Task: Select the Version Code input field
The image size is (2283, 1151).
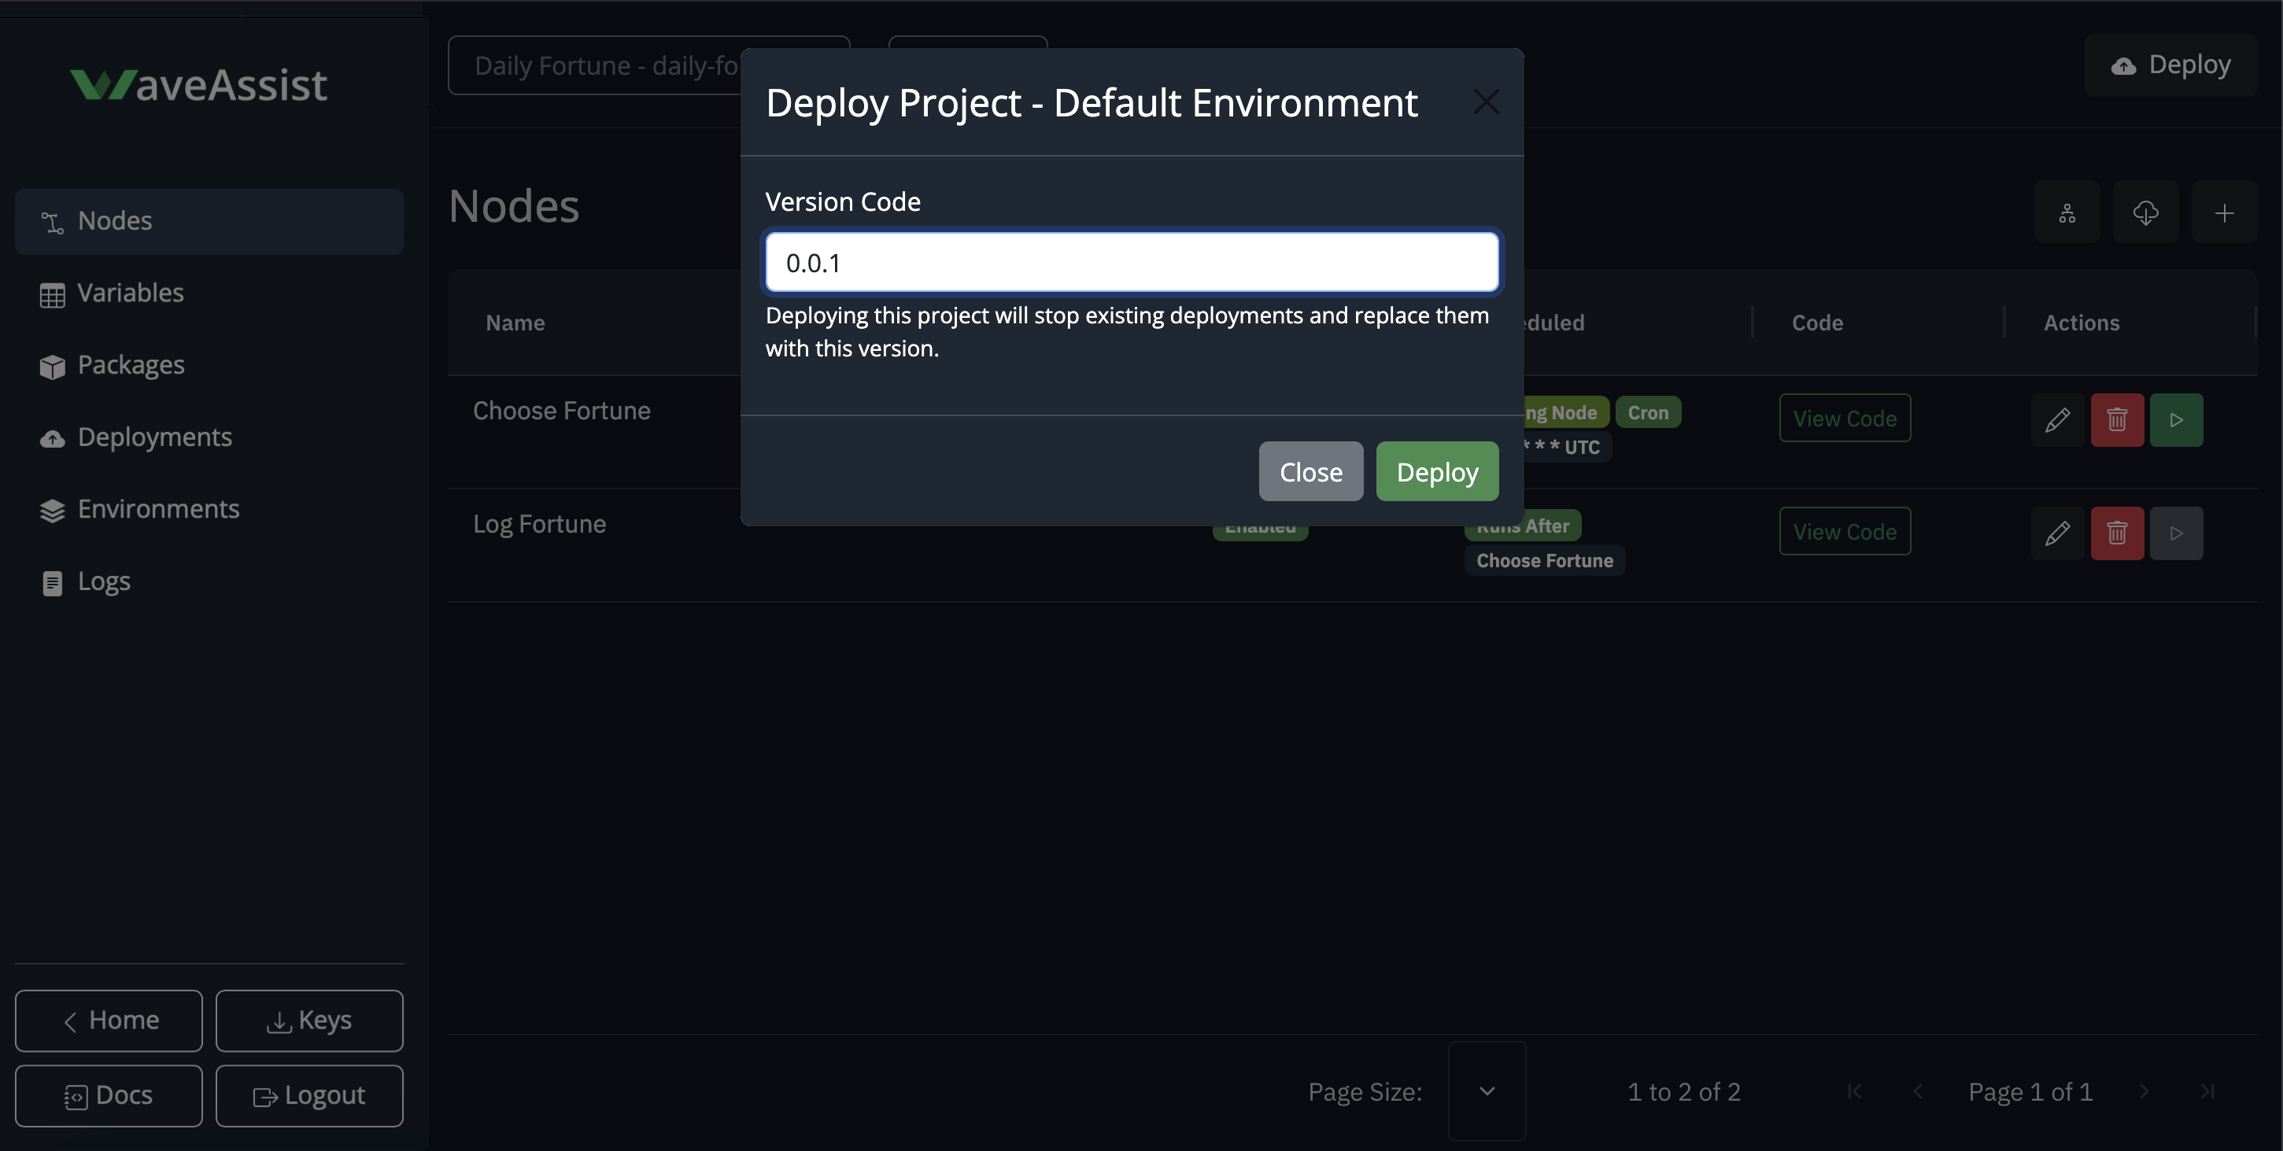Action: click(1132, 261)
